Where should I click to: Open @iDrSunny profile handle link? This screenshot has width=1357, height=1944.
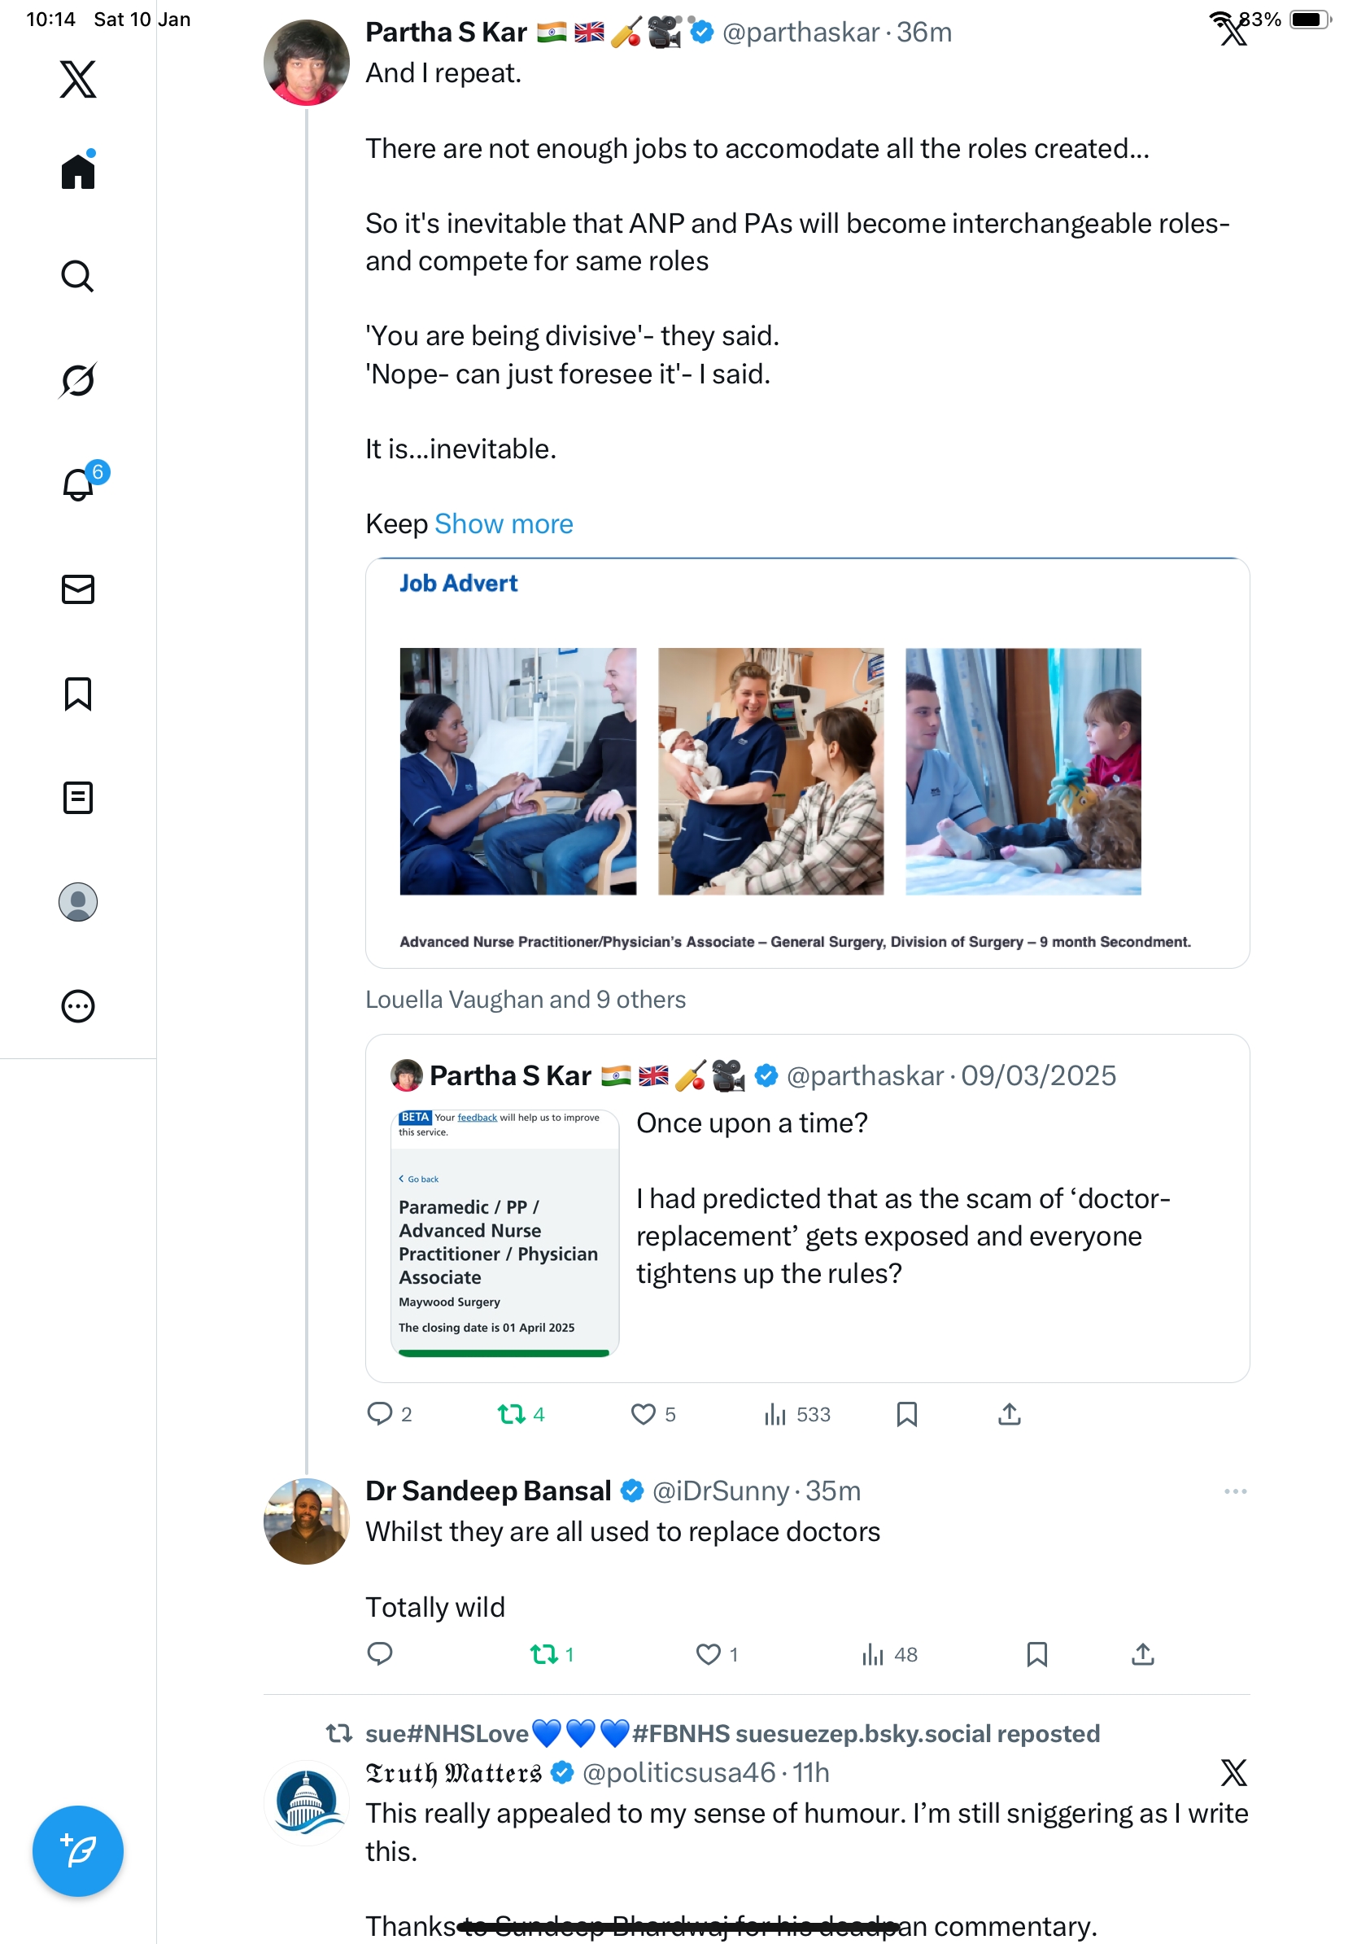tap(721, 1491)
